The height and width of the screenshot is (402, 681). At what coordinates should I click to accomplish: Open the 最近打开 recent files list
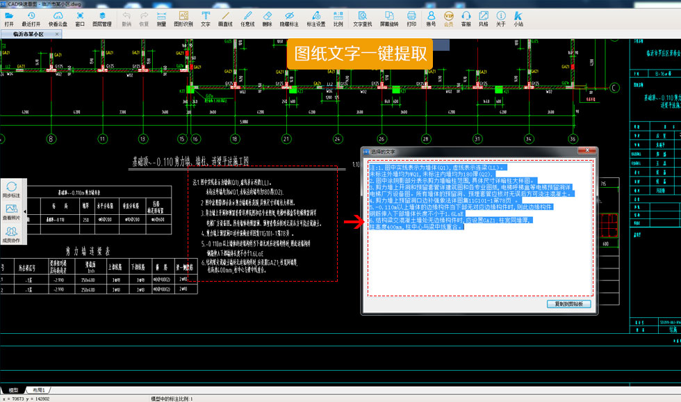coord(31,17)
